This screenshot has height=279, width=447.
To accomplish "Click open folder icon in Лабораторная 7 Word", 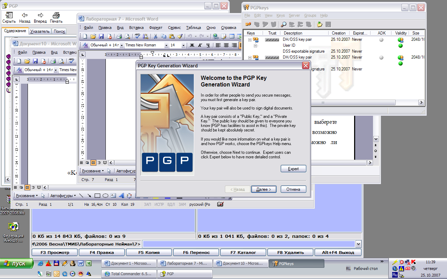I will (93, 36).
